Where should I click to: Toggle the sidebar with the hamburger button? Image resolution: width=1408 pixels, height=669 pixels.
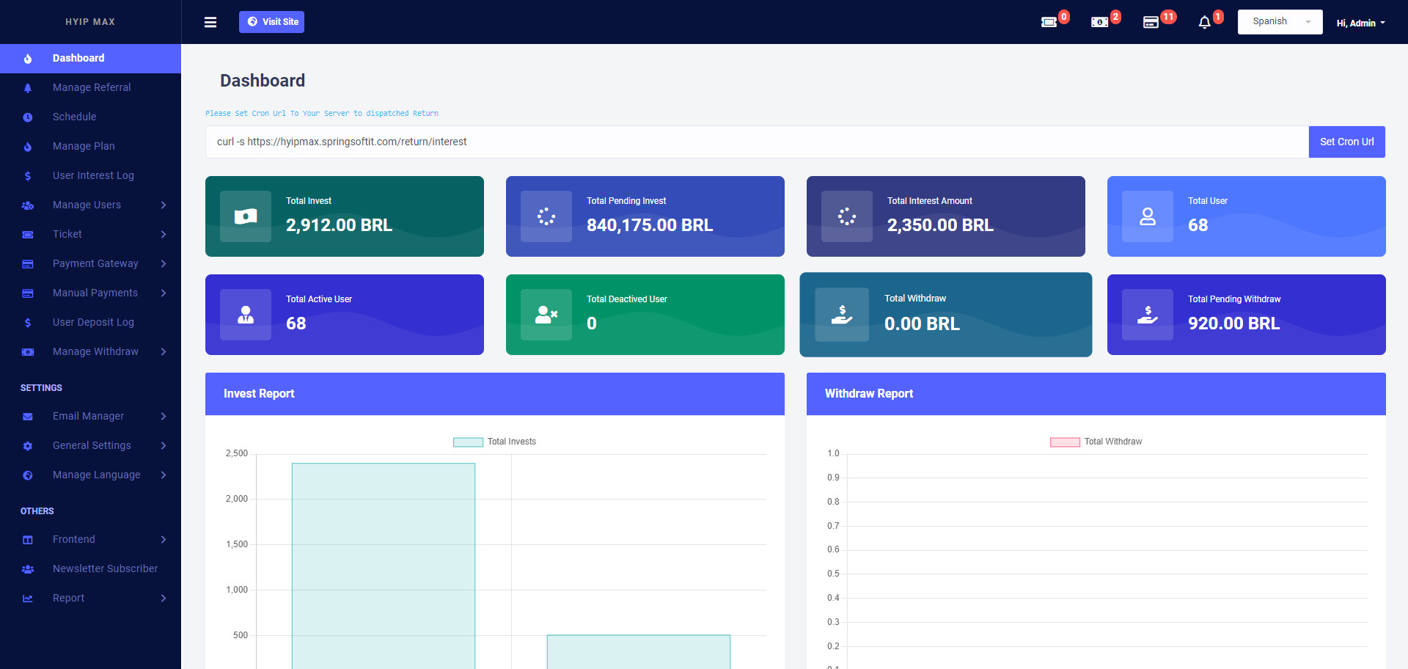210,22
